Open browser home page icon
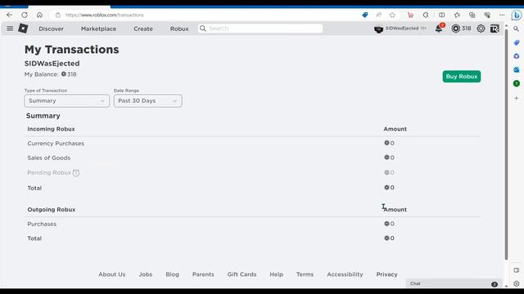 click(x=39, y=15)
